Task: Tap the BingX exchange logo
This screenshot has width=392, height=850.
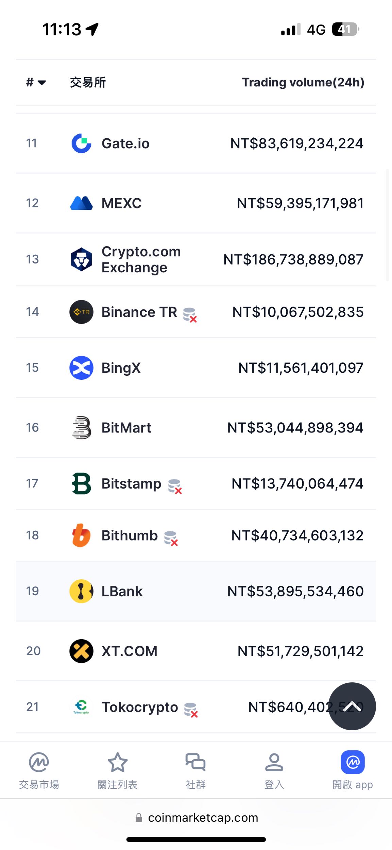Action: 81,368
